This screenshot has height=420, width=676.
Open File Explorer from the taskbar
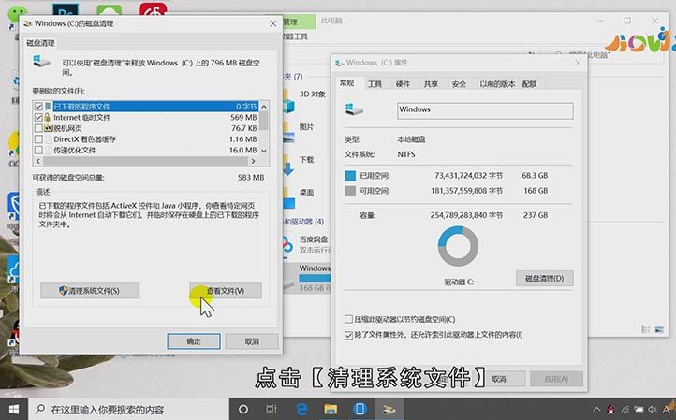point(331,409)
